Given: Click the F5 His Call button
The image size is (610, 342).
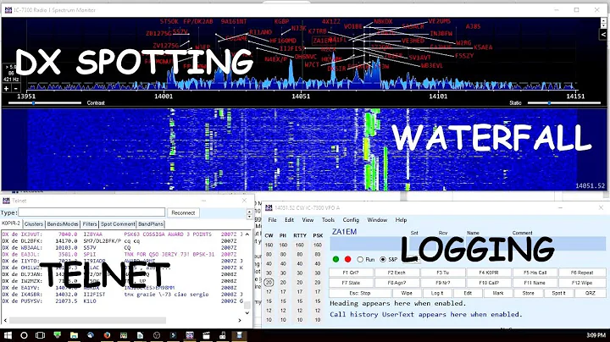Looking at the screenshot, I should tap(535, 273).
